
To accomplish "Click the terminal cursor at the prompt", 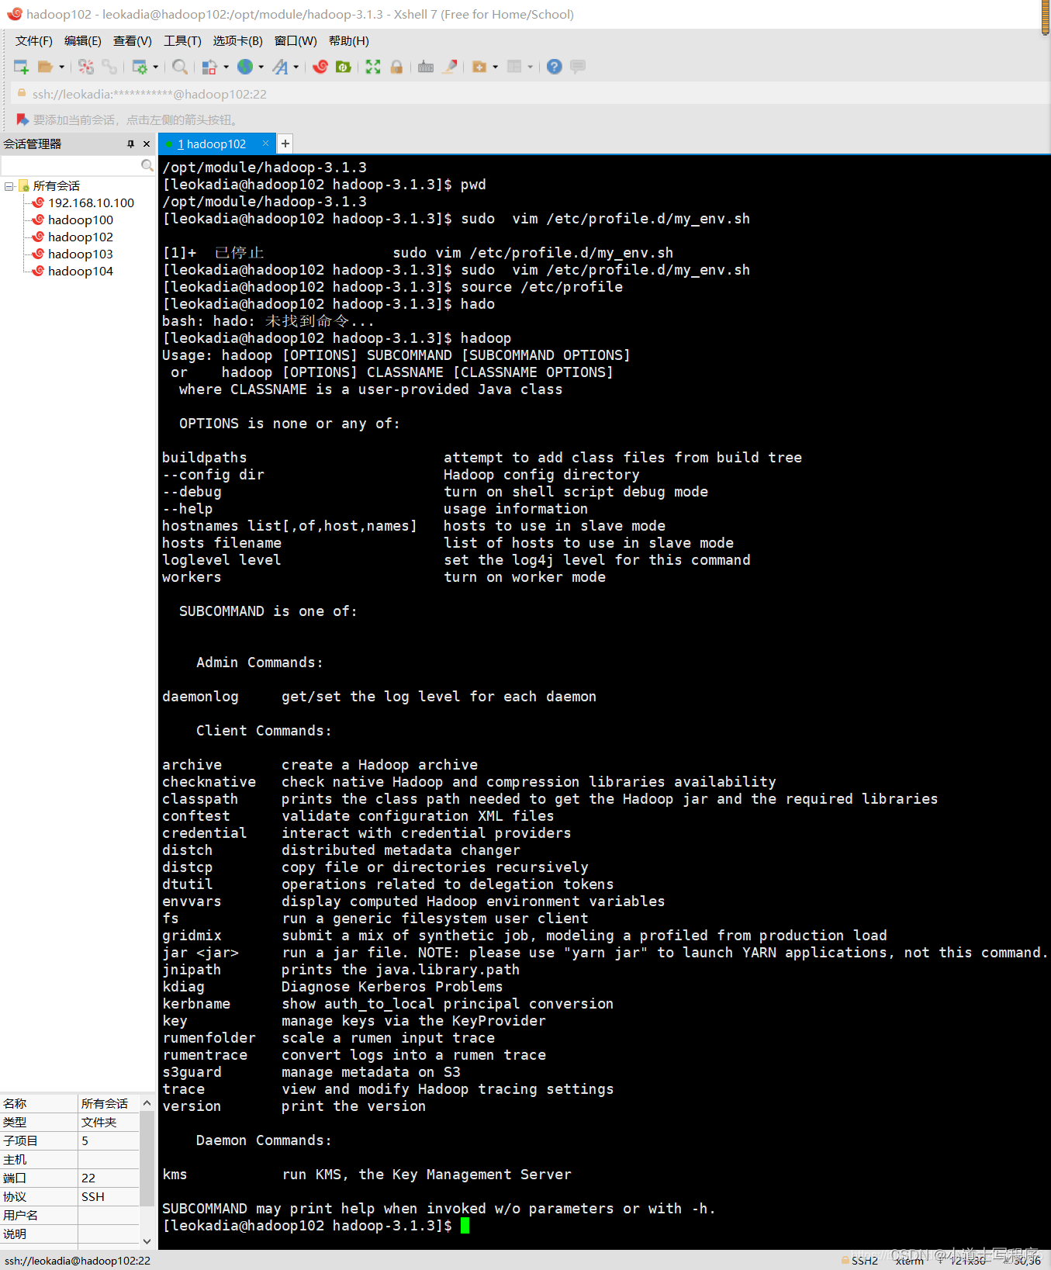I will point(465,1226).
